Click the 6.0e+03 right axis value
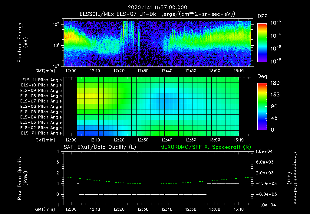Image resolution: width=310 pixels, height=214 pixels. 265,162
